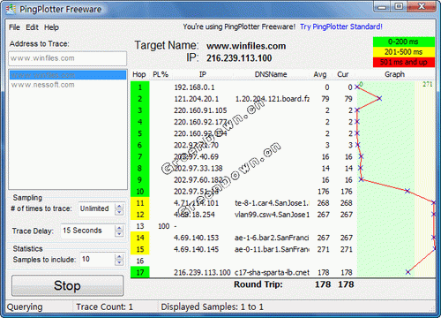Click the graph point marker for hop 2

[x=379, y=98]
